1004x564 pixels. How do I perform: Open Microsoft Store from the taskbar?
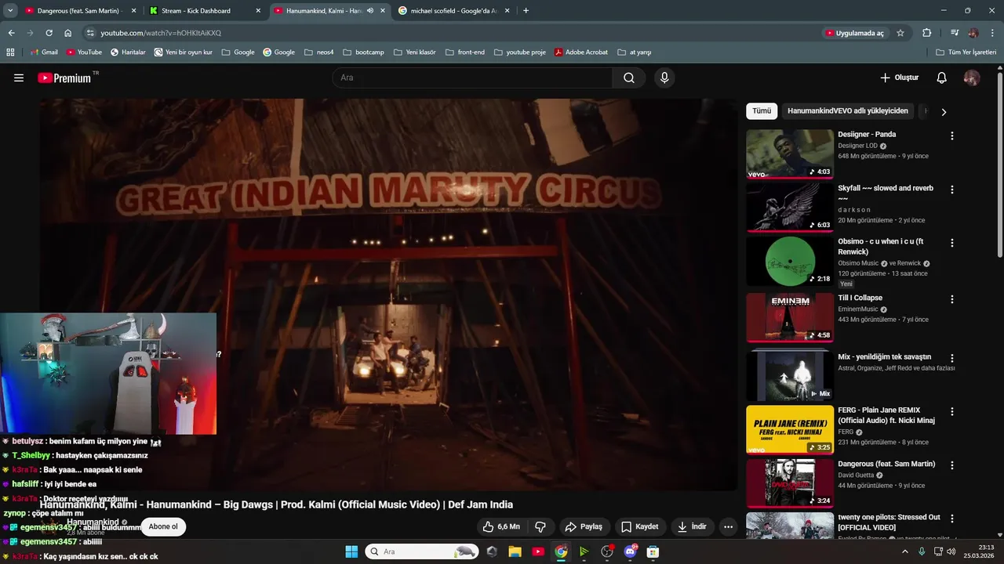[653, 551]
